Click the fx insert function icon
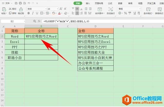Image resolution: width=164 pixels, height=107 pixels. click(39, 21)
